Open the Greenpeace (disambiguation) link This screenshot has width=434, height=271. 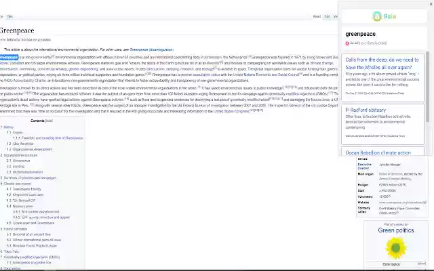[151, 49]
